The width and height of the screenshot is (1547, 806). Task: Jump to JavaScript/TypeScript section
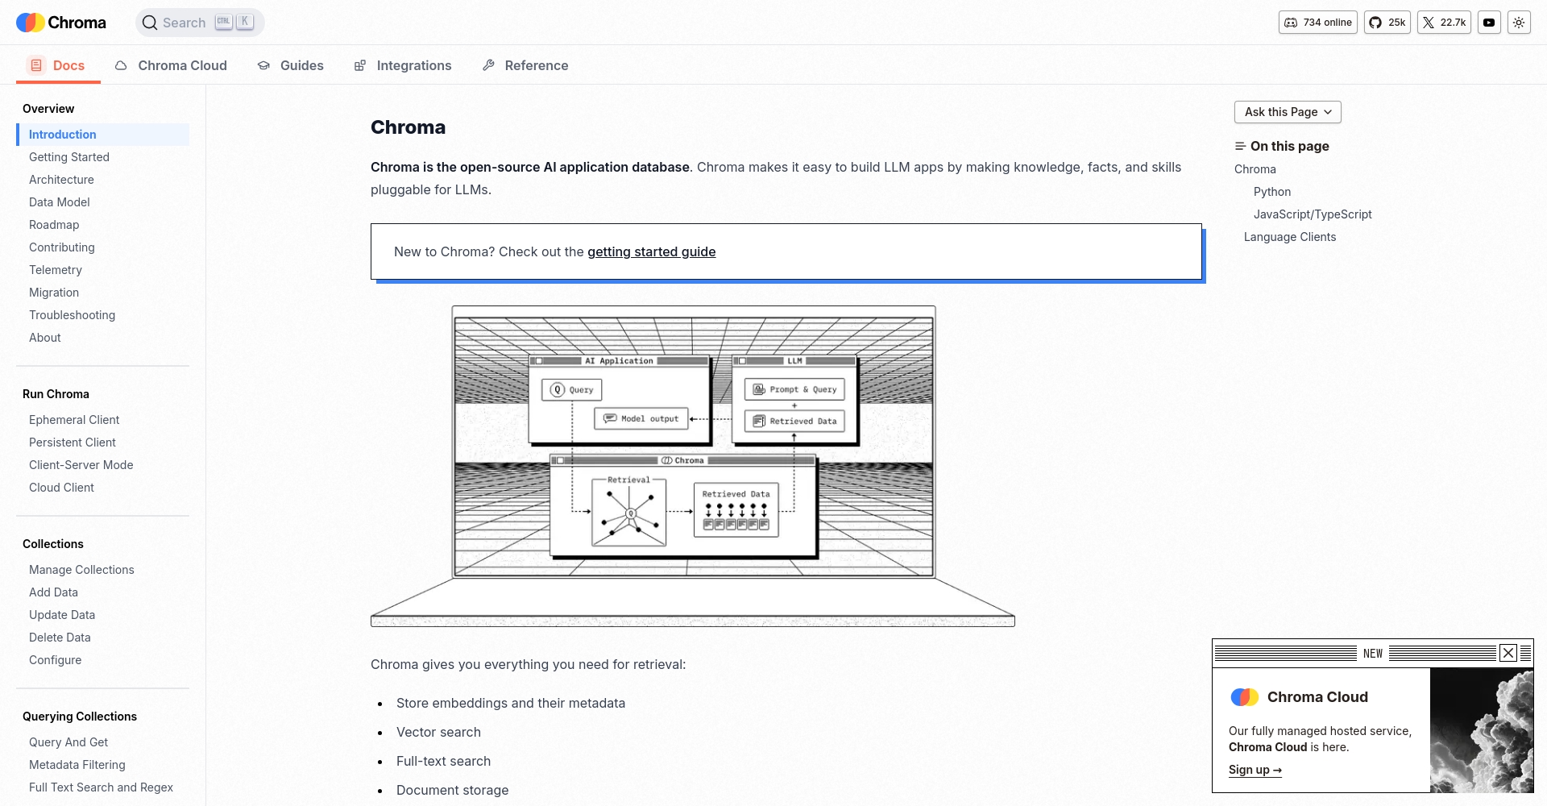[x=1313, y=214]
